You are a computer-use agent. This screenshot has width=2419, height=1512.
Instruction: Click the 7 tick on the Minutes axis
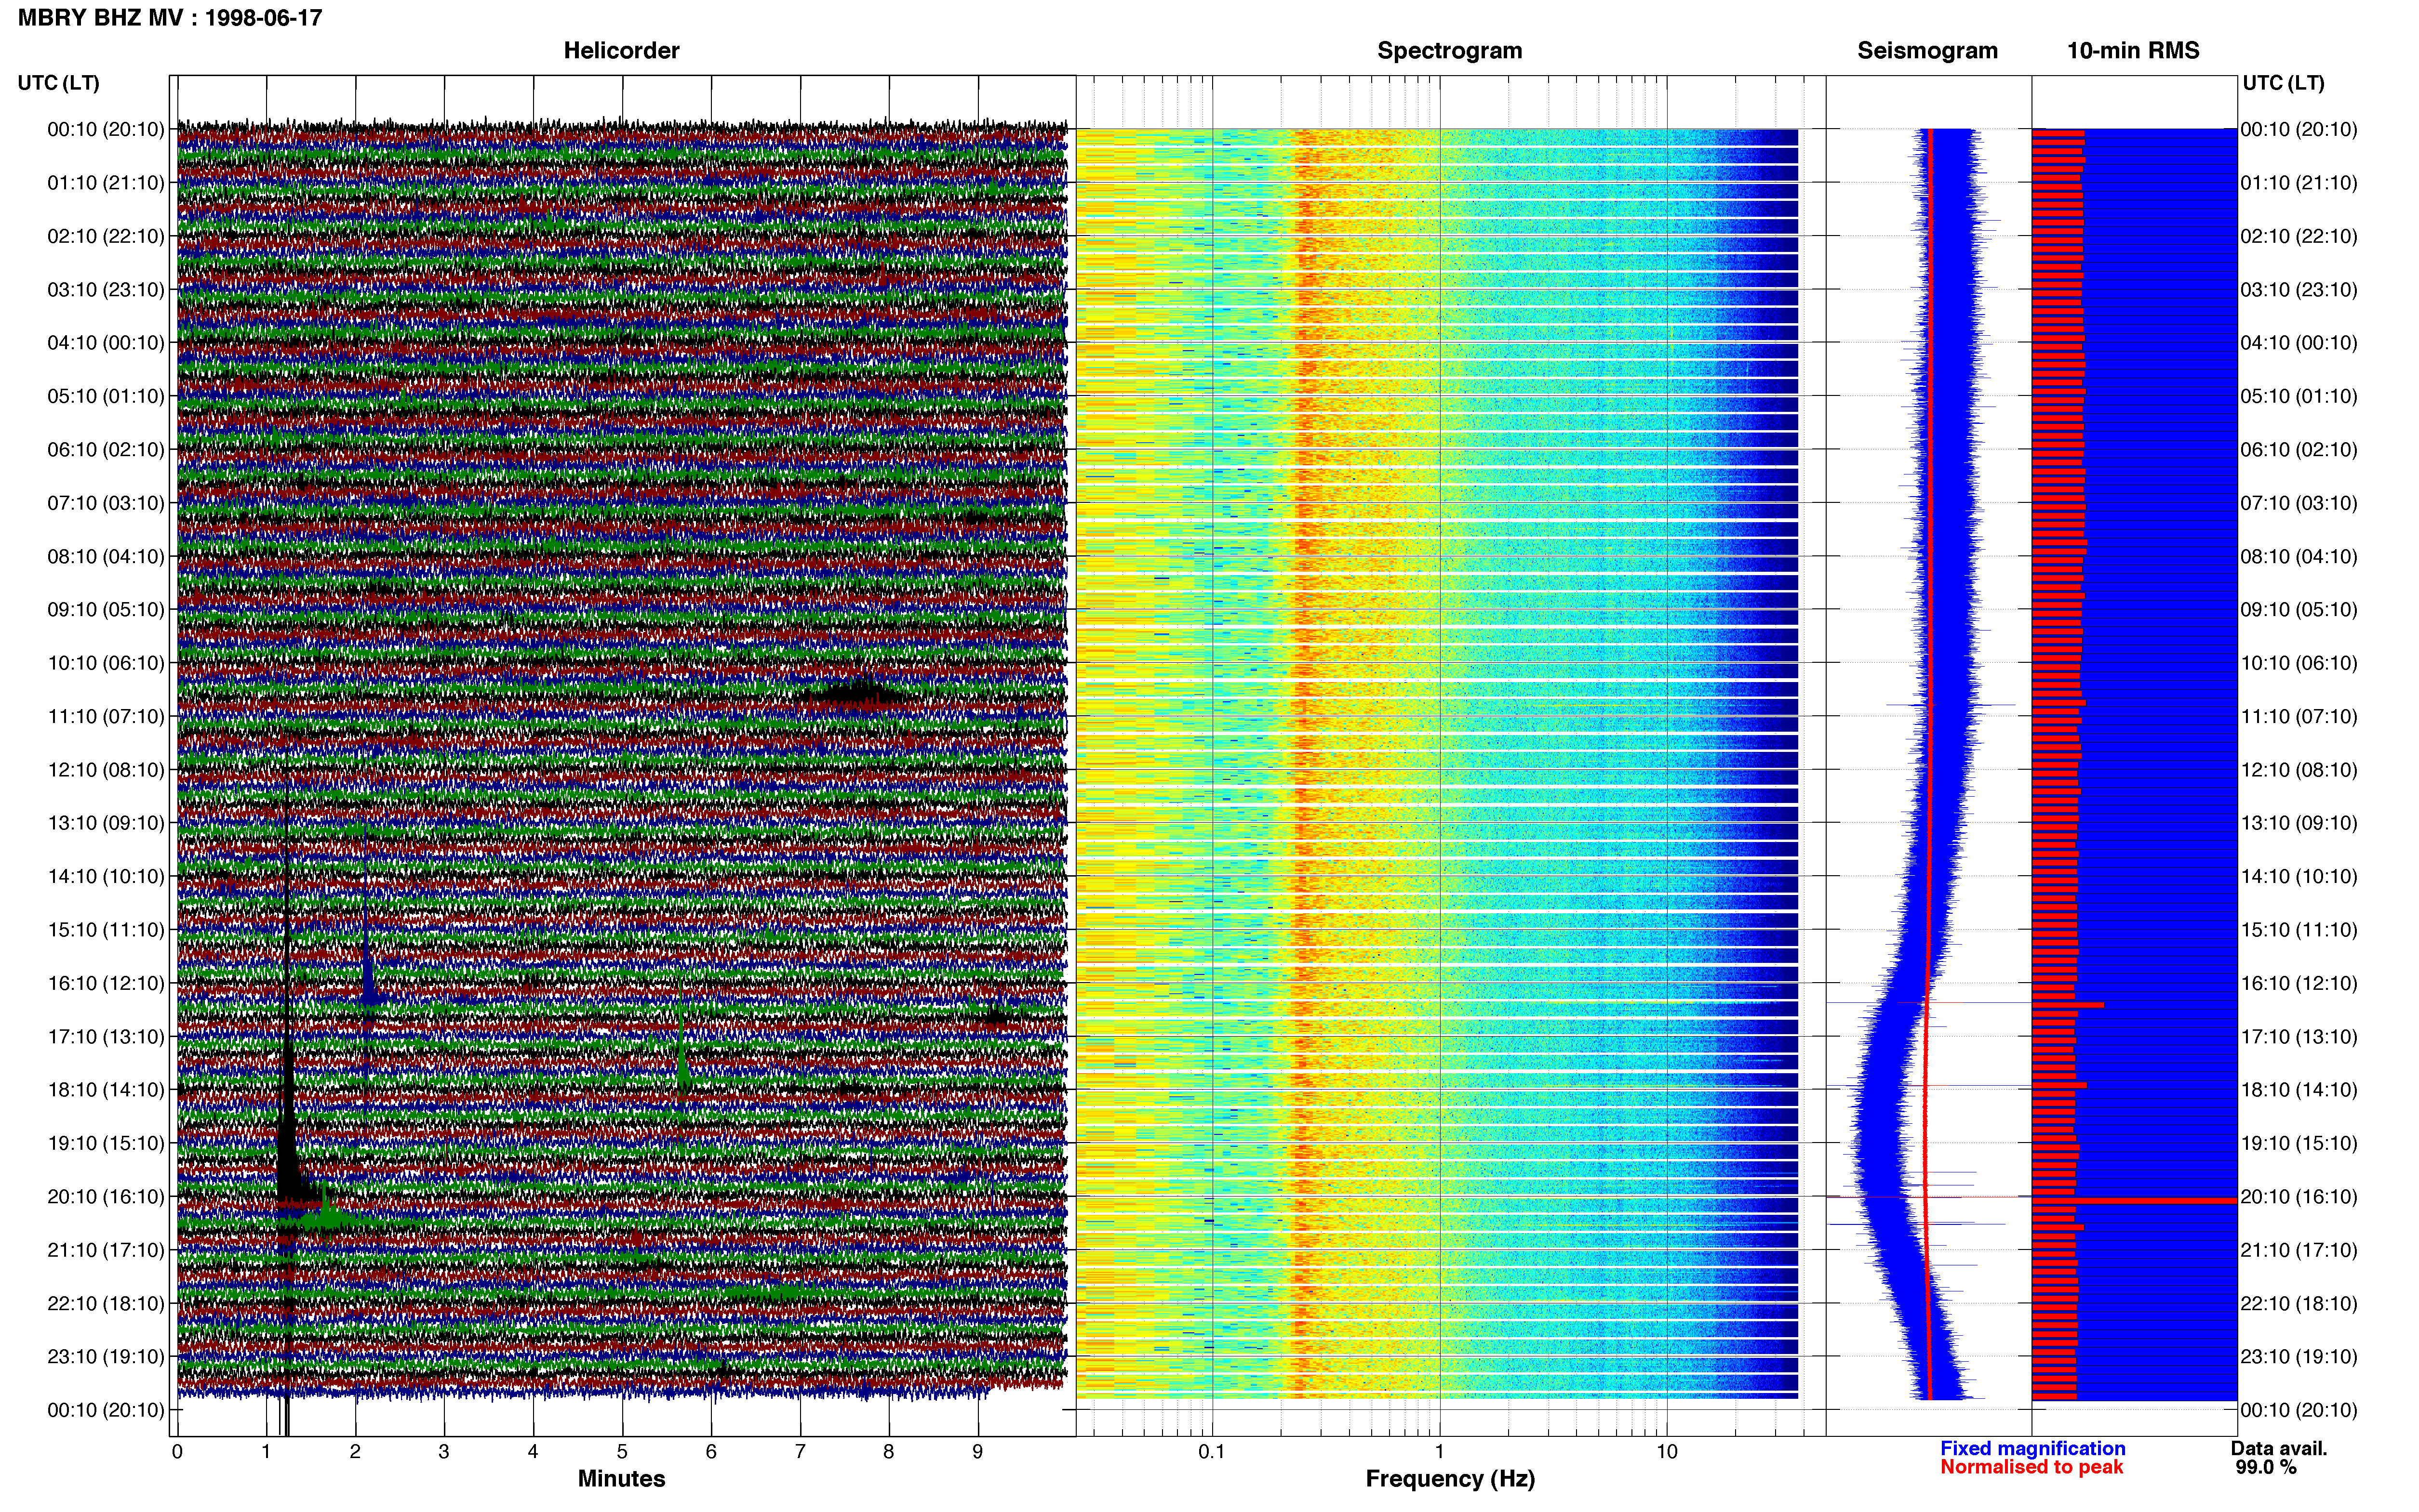coord(801,1452)
